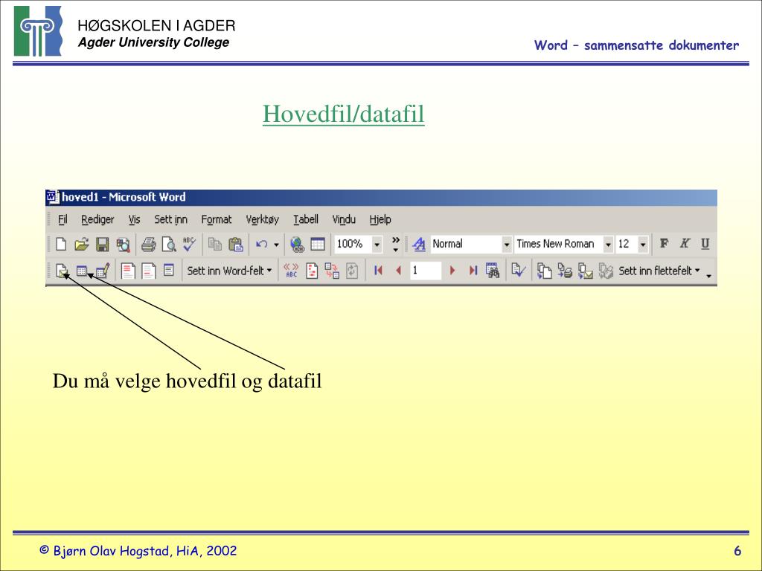Image resolution: width=762 pixels, height=571 pixels.
Task: Go to the first record
Action: click(x=378, y=271)
